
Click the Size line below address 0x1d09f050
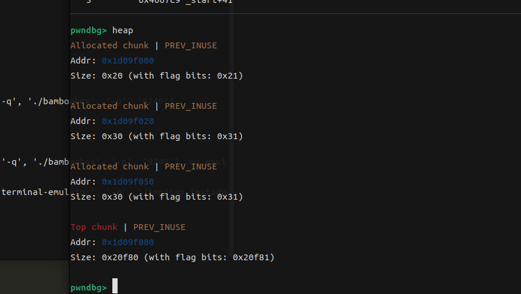[157, 197]
